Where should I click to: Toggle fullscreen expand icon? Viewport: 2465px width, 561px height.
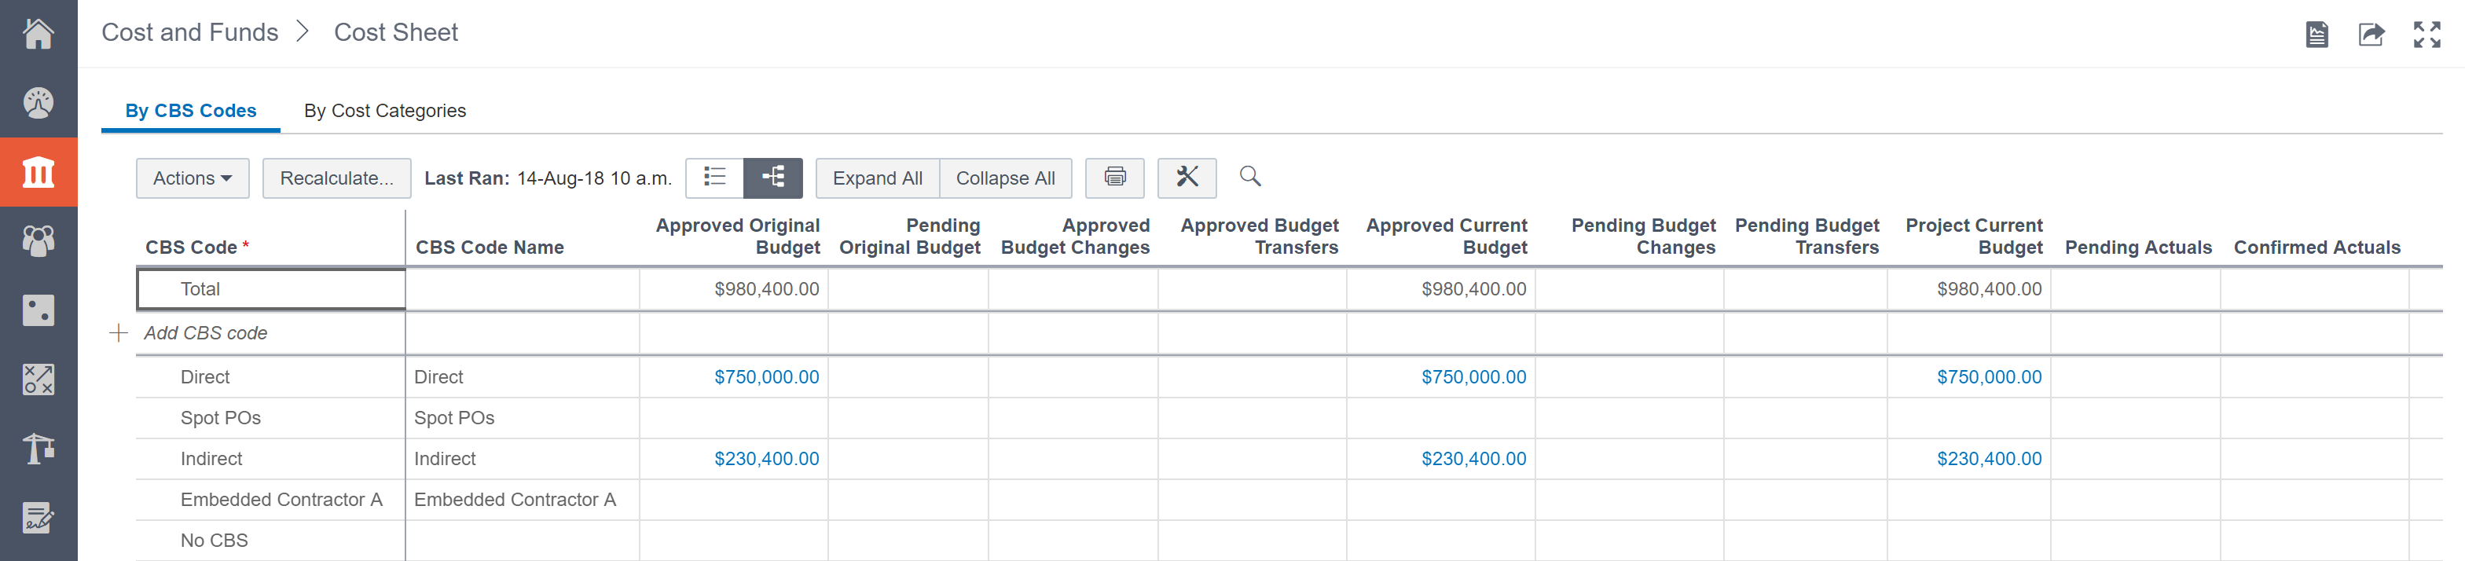coord(2426,35)
